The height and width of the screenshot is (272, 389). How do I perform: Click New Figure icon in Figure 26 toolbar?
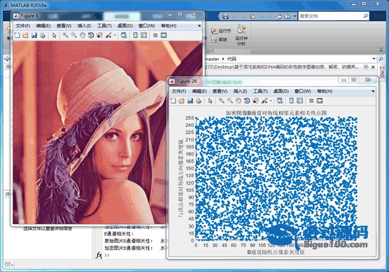[x=173, y=101]
